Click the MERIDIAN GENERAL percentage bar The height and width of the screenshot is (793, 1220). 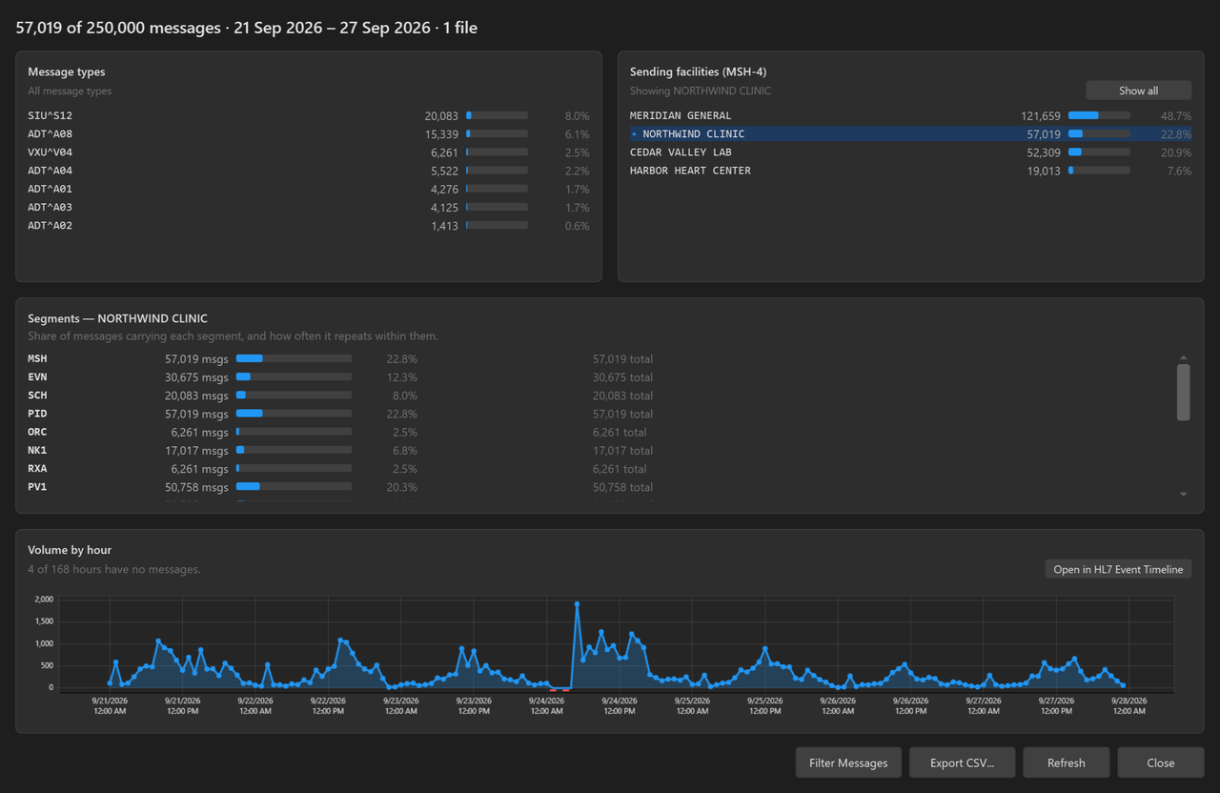click(x=1099, y=115)
